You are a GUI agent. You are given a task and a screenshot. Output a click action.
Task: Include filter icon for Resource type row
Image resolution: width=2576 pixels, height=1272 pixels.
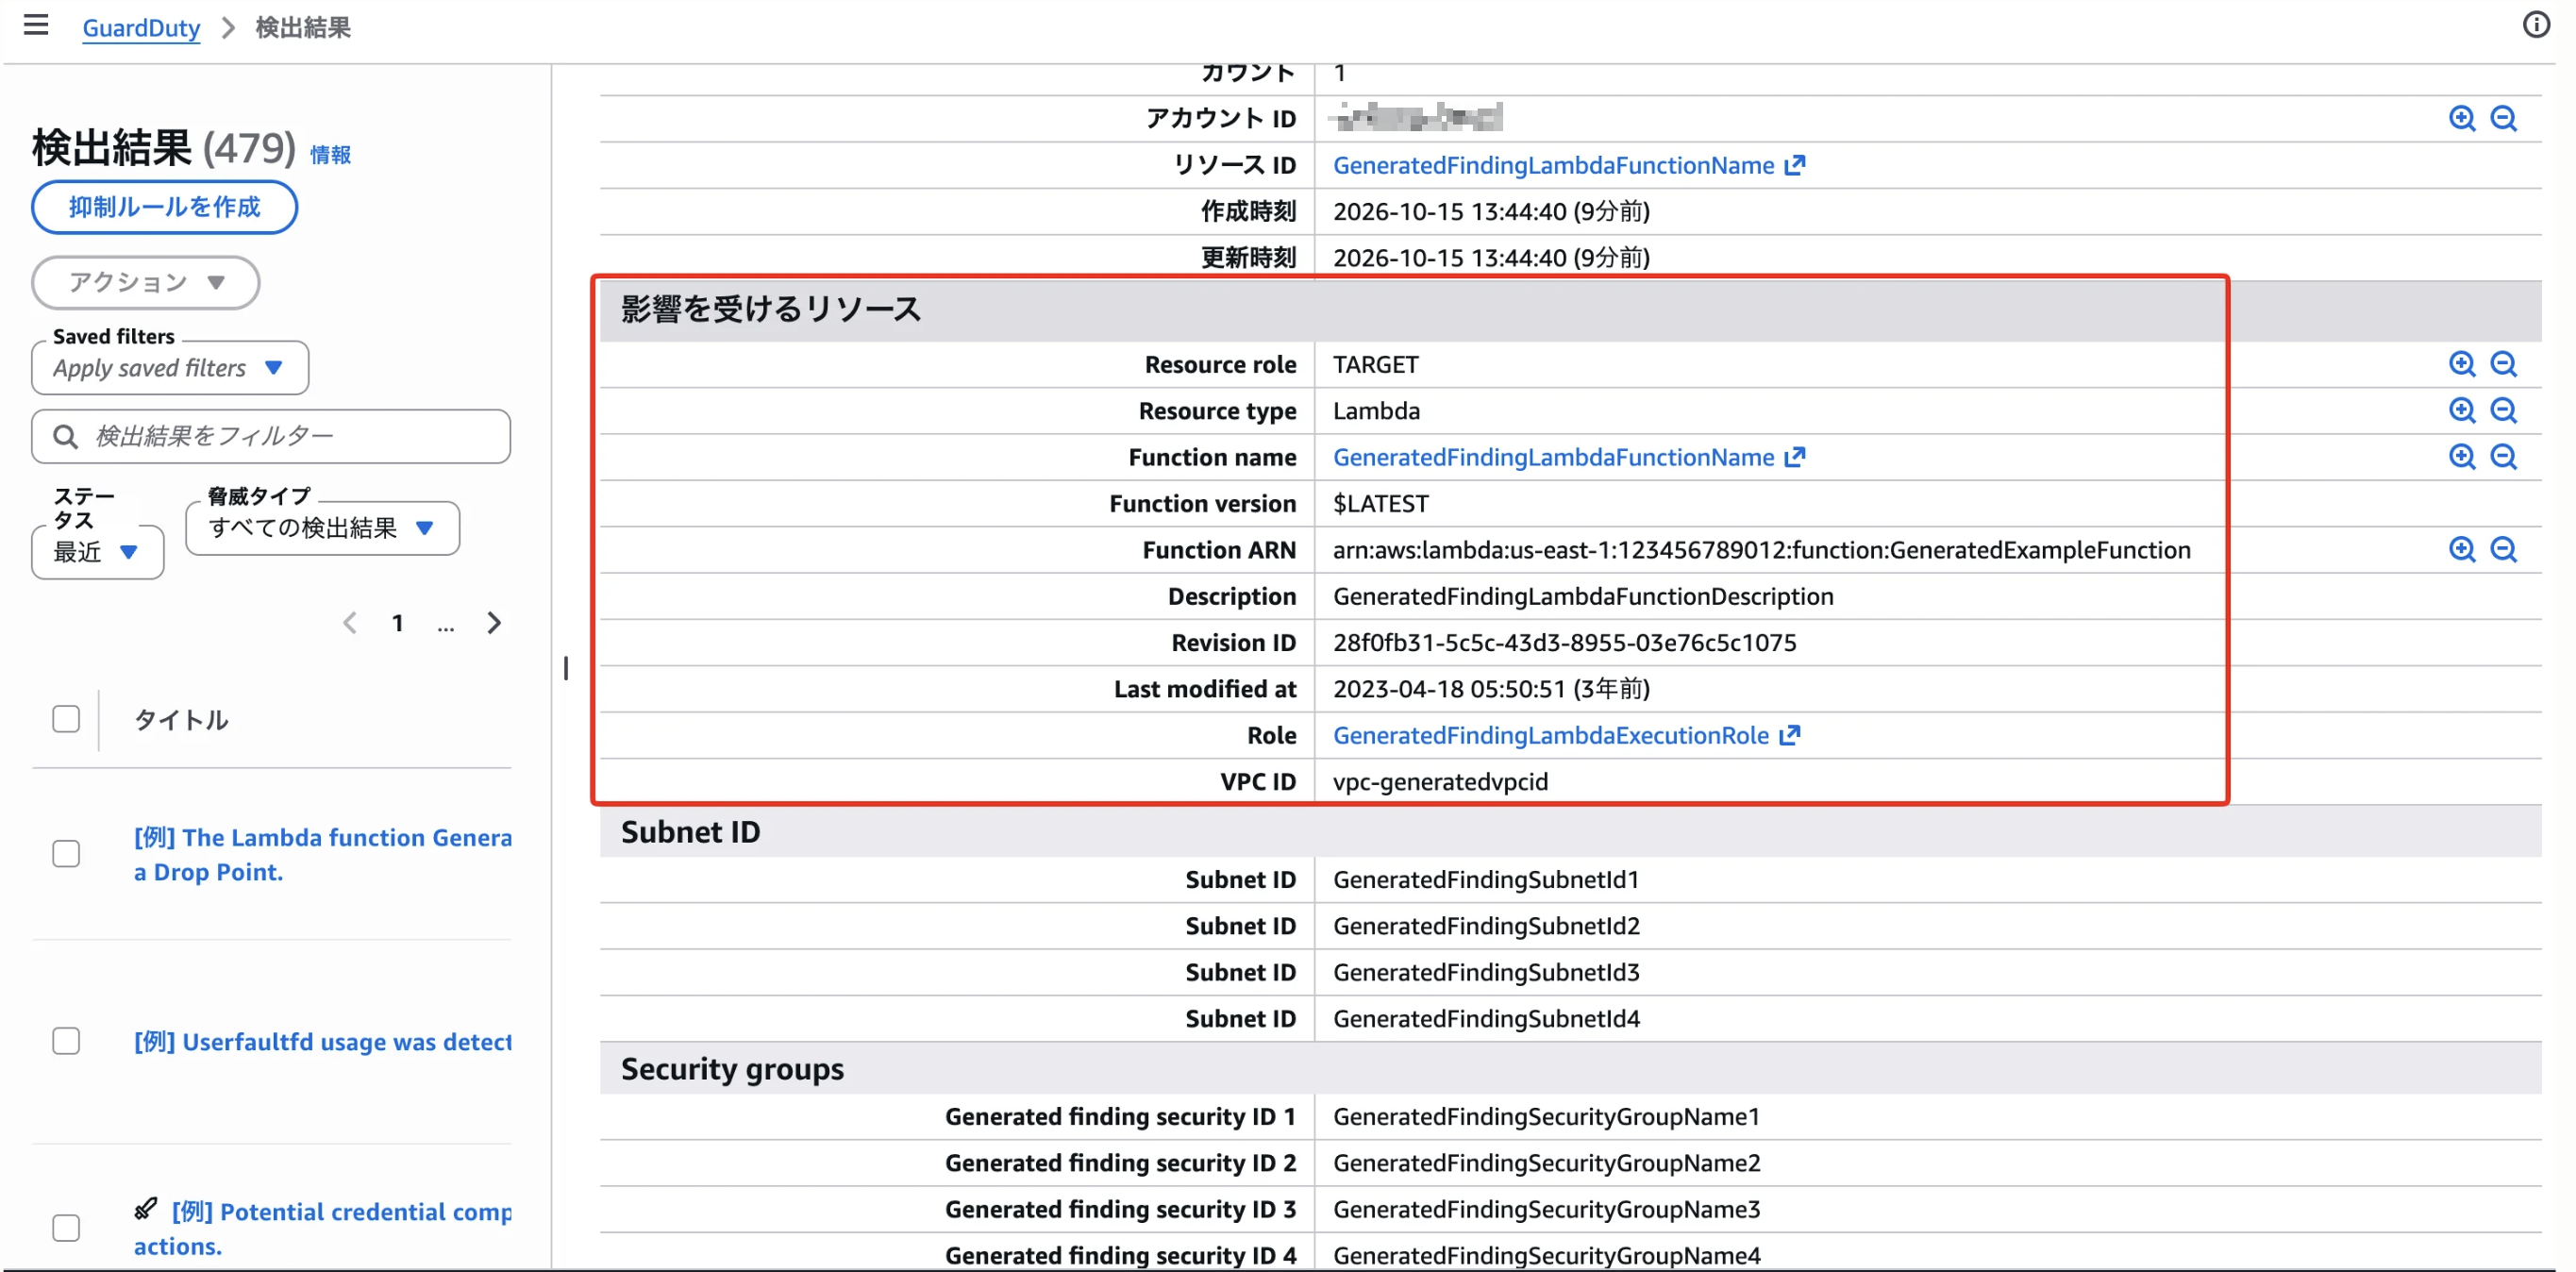click(2461, 410)
